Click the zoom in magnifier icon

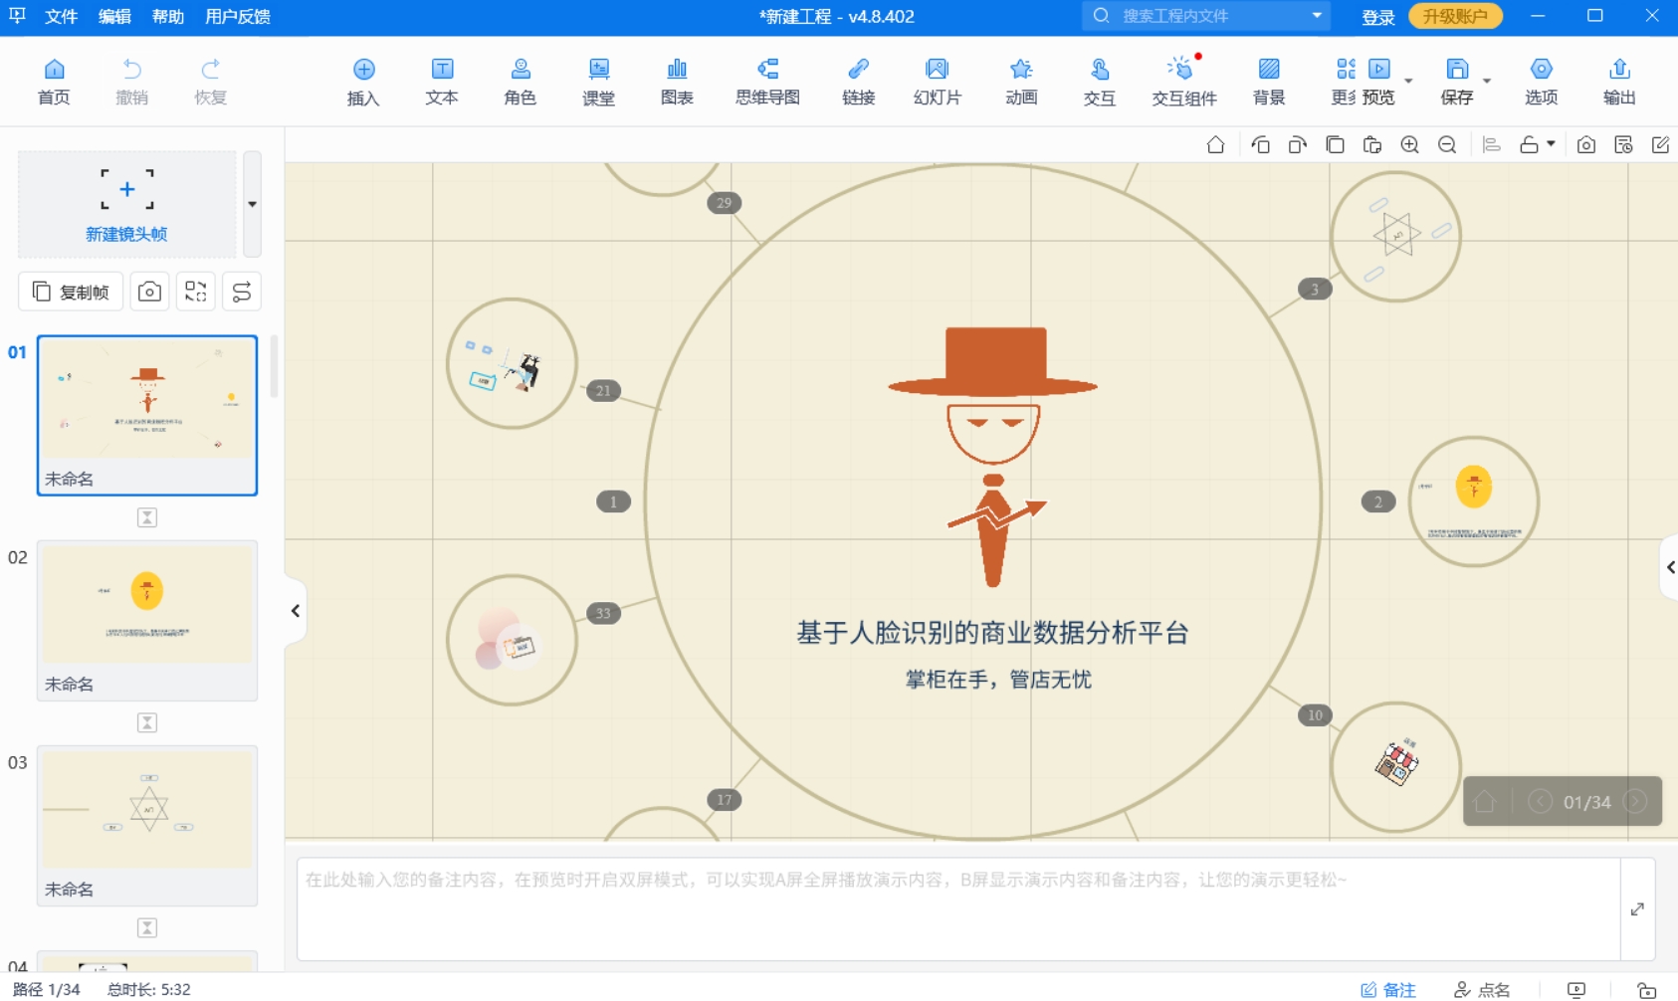point(1409,145)
